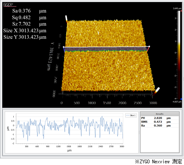Select the Ra result row

(159, 125)
